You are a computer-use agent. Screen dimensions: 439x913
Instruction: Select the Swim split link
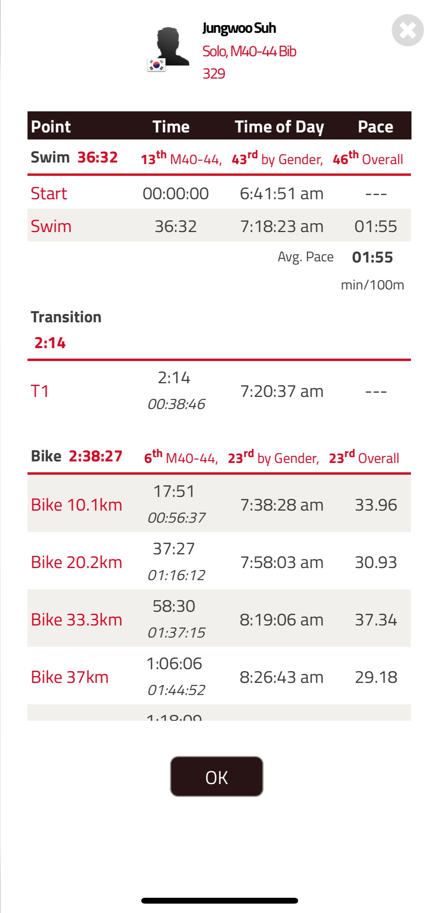(51, 227)
